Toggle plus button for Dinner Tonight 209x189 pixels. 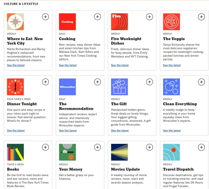point(45,82)
